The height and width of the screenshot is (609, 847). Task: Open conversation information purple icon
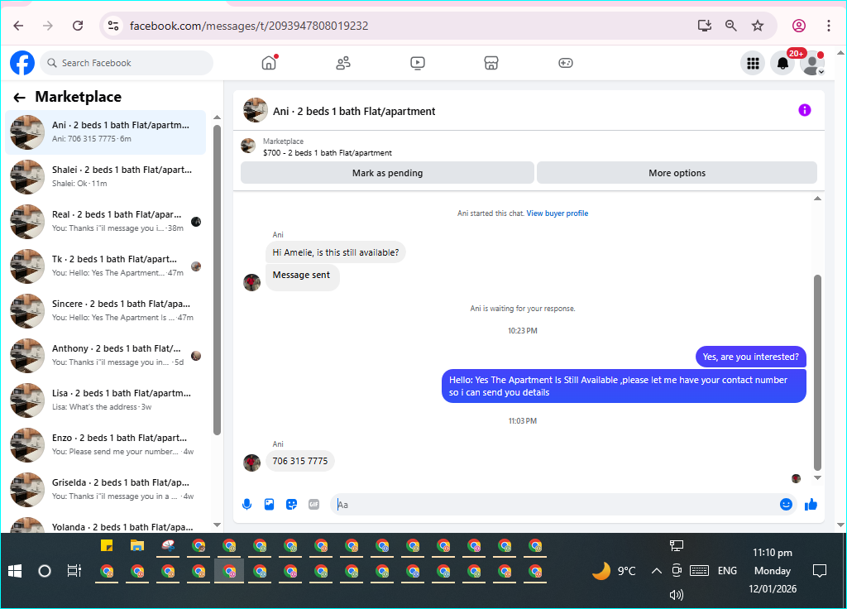[804, 110]
